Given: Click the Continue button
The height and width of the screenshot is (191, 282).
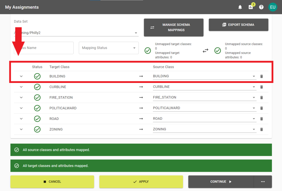Looking at the screenshot, I should [x=221, y=182].
